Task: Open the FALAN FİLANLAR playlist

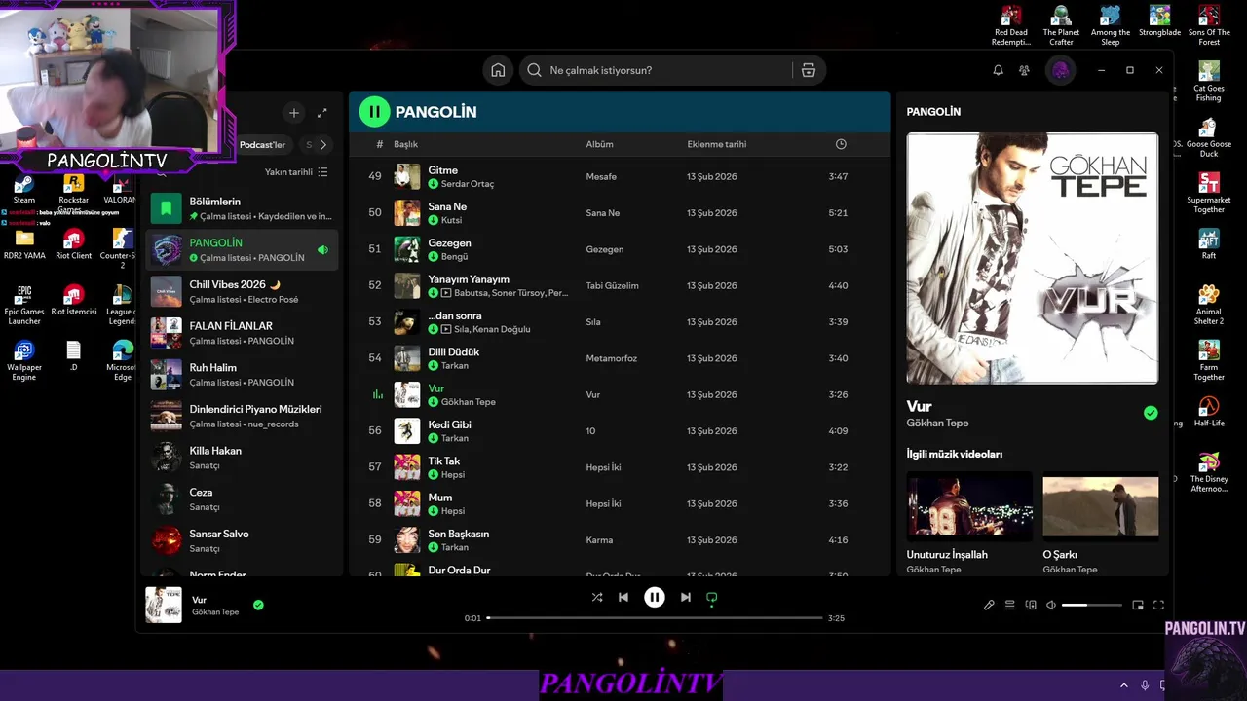Action: (x=242, y=333)
